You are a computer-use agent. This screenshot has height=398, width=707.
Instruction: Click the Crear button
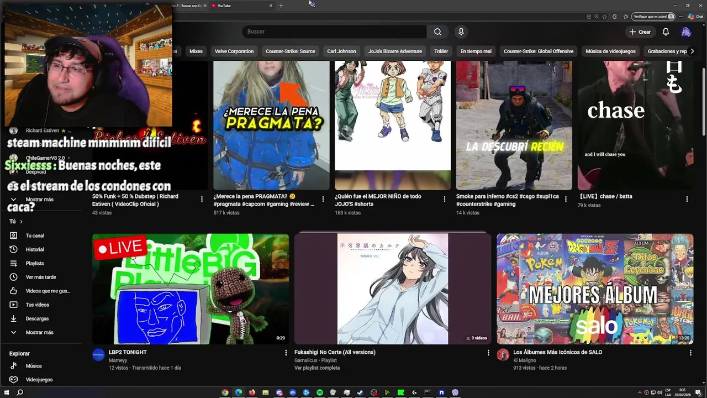640,32
